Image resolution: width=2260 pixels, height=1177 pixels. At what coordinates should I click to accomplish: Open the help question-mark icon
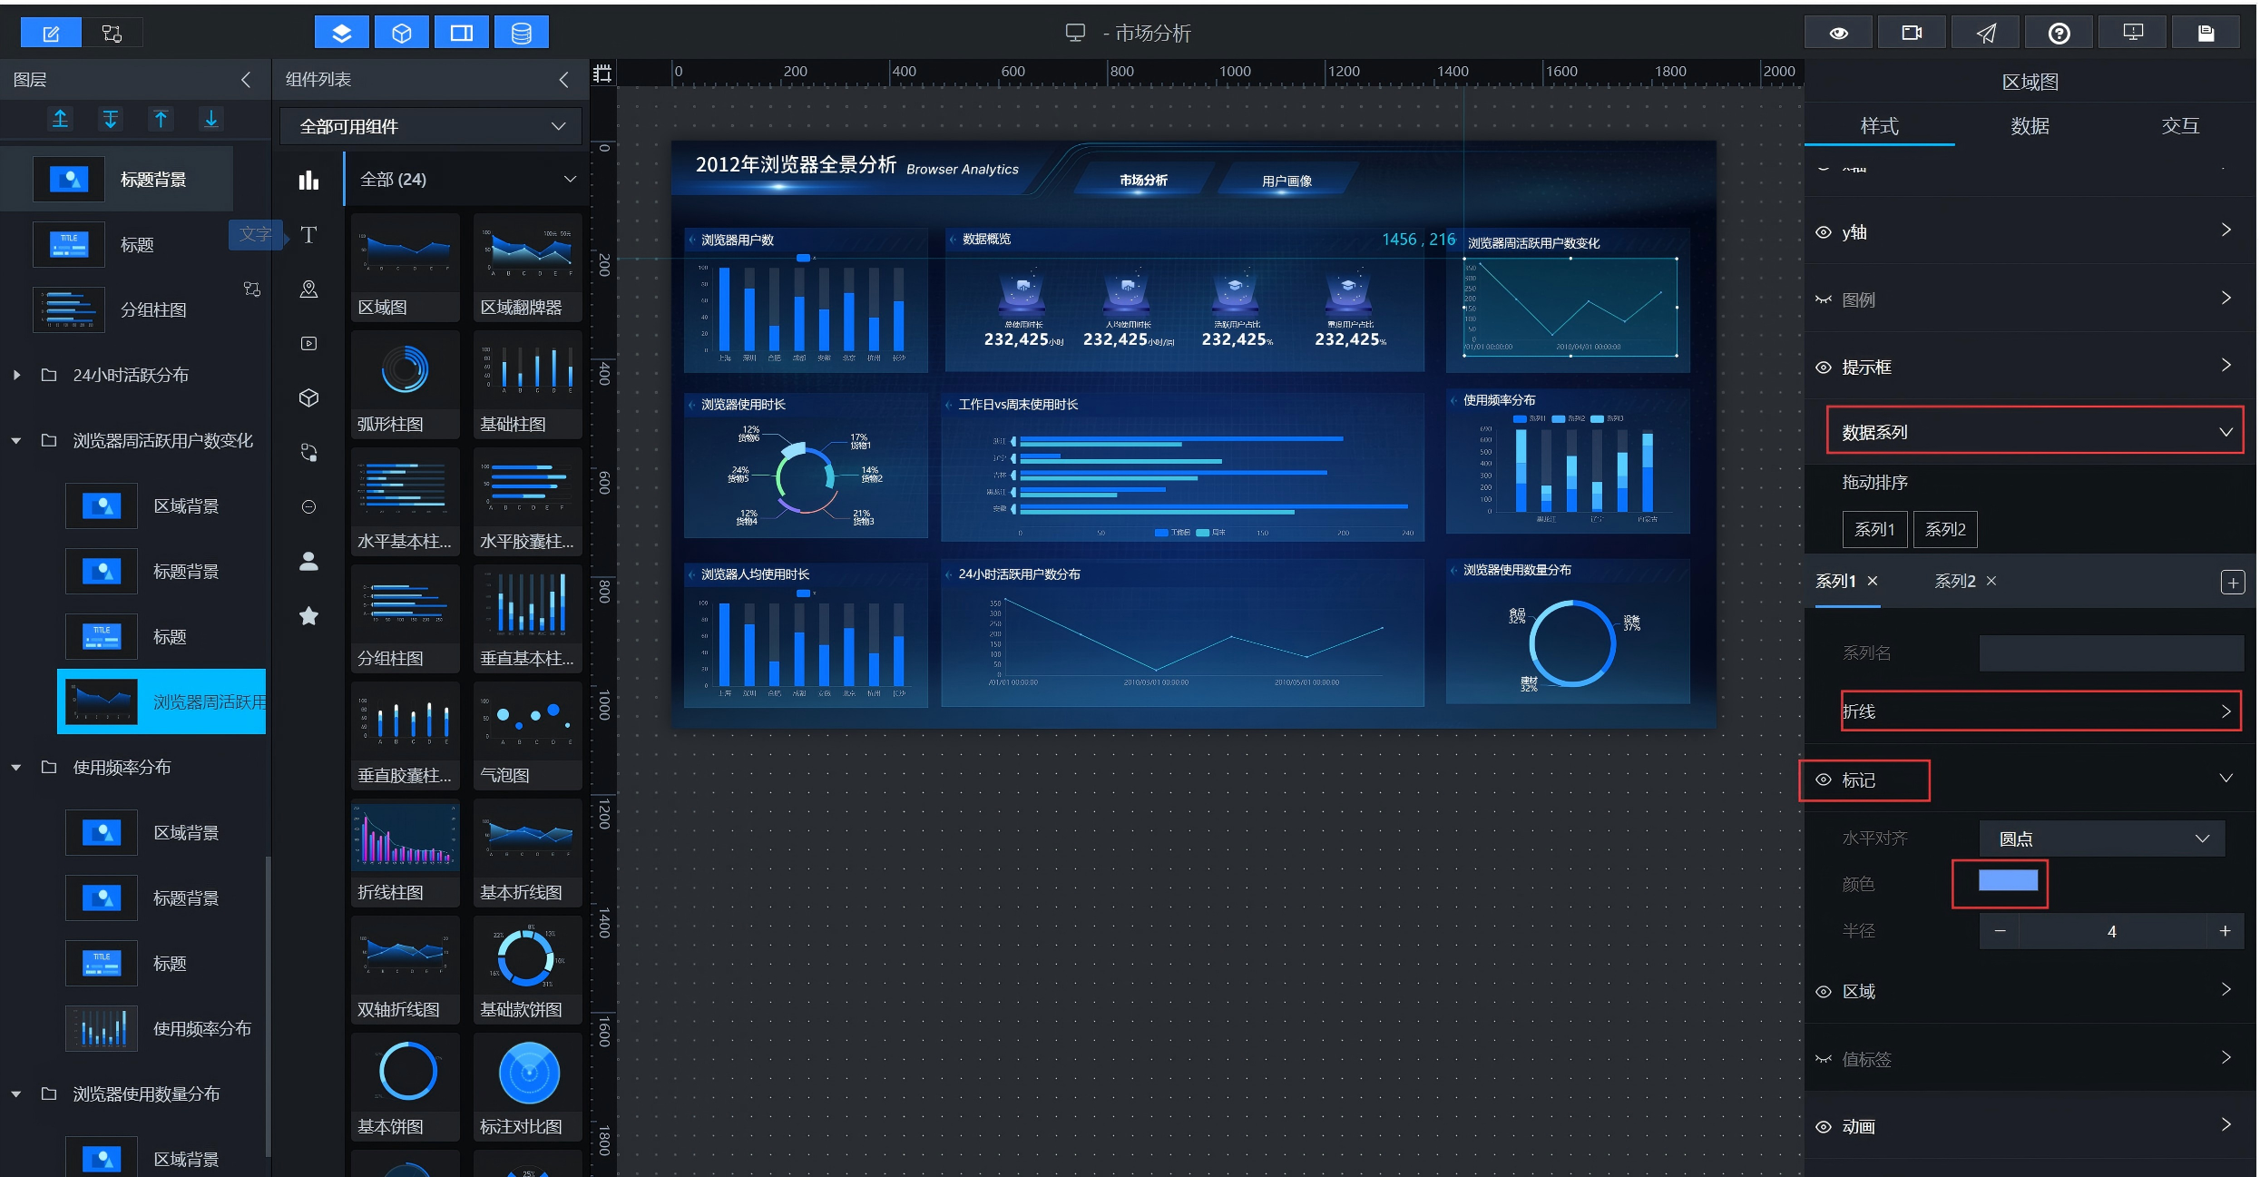(2059, 34)
